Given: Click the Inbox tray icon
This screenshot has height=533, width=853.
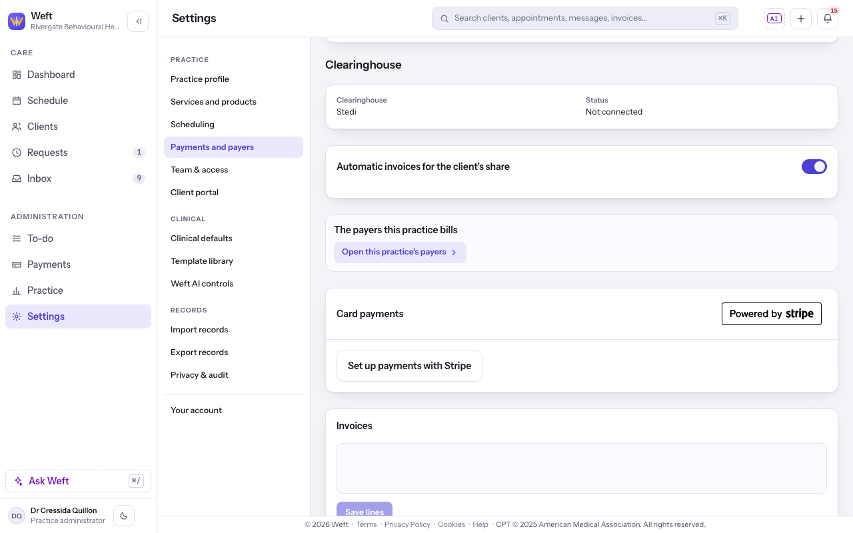Looking at the screenshot, I should pyautogui.click(x=17, y=179).
